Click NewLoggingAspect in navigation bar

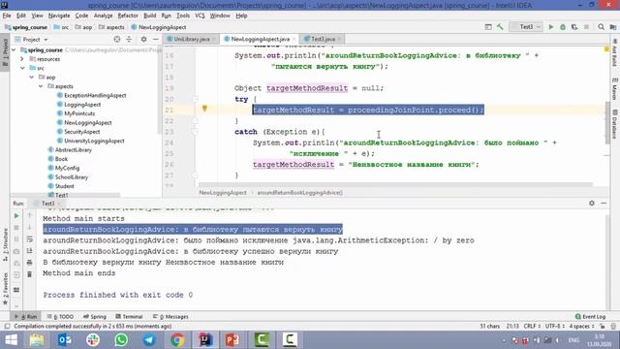click(162, 27)
